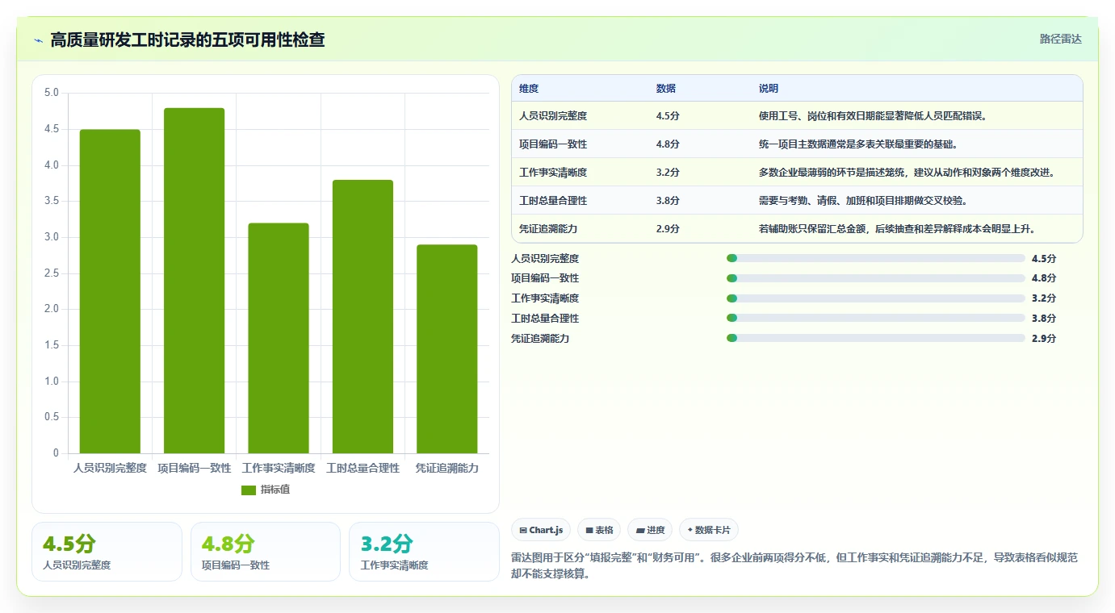Click the 4.5分 table data cell
Image resolution: width=1115 pixels, height=613 pixels.
coord(668,115)
